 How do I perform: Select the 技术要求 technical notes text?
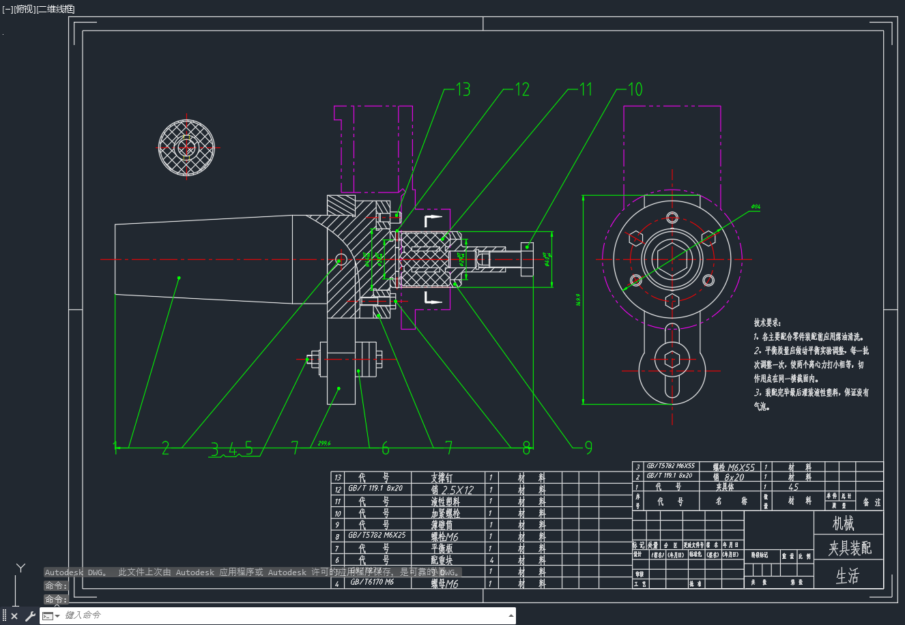click(768, 323)
